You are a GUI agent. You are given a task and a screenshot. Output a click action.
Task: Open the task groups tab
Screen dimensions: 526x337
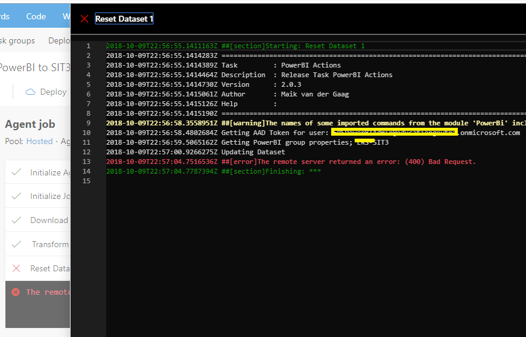pos(17,40)
